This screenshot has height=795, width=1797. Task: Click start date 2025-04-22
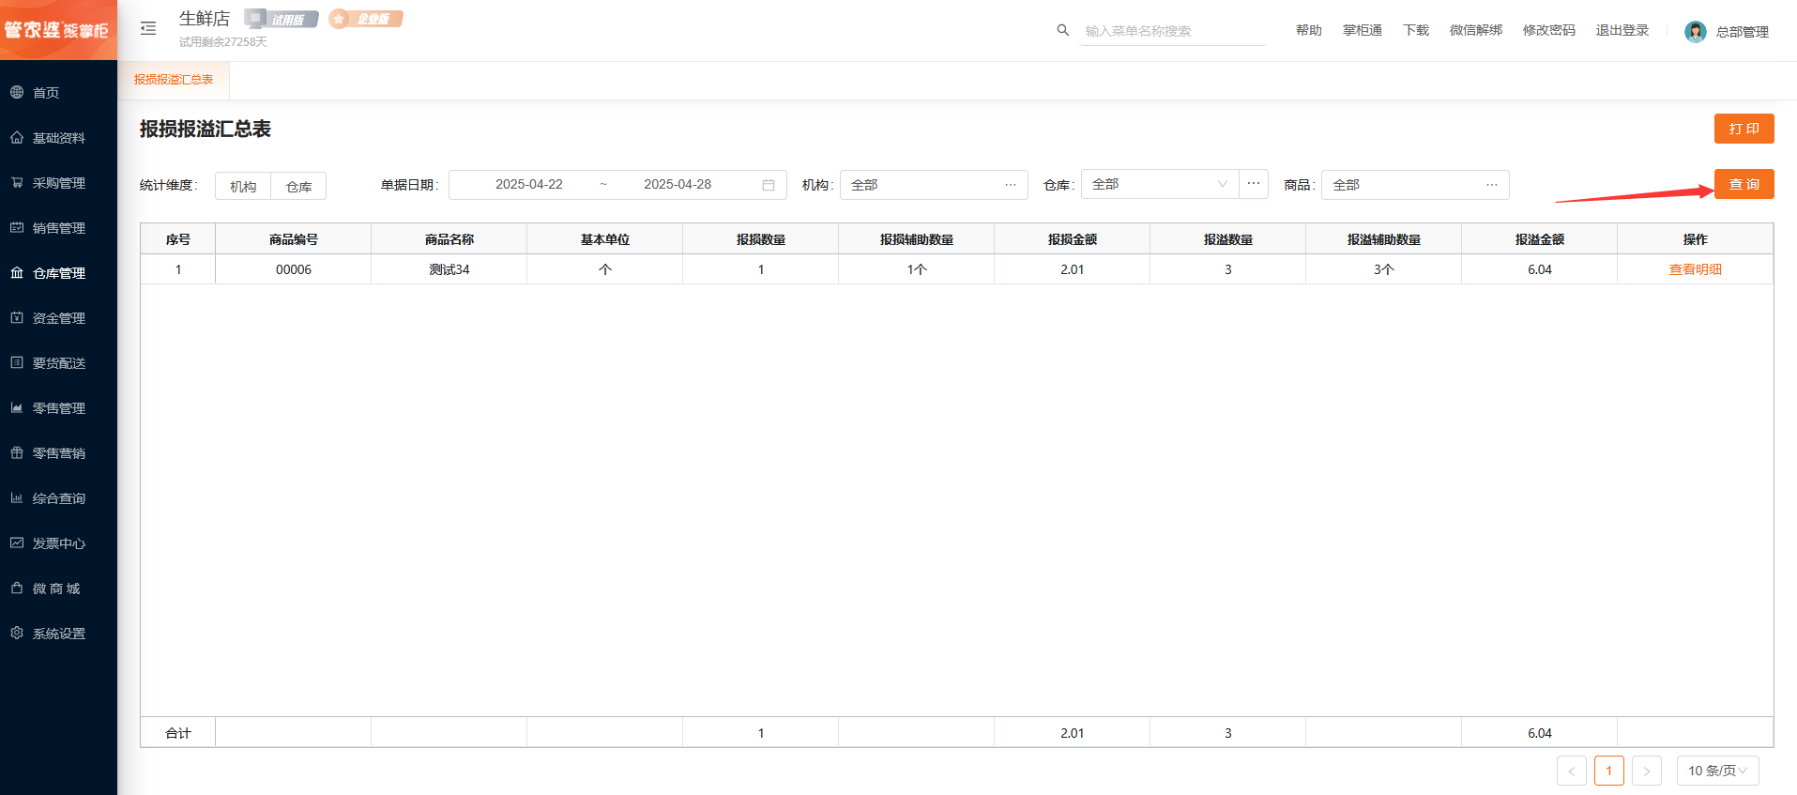pos(529,185)
